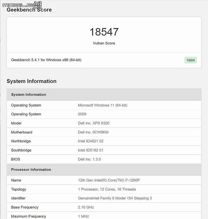Viewport: 208px width, 219px height.
Task: Click the System Information table header row
Action: click(104, 95)
